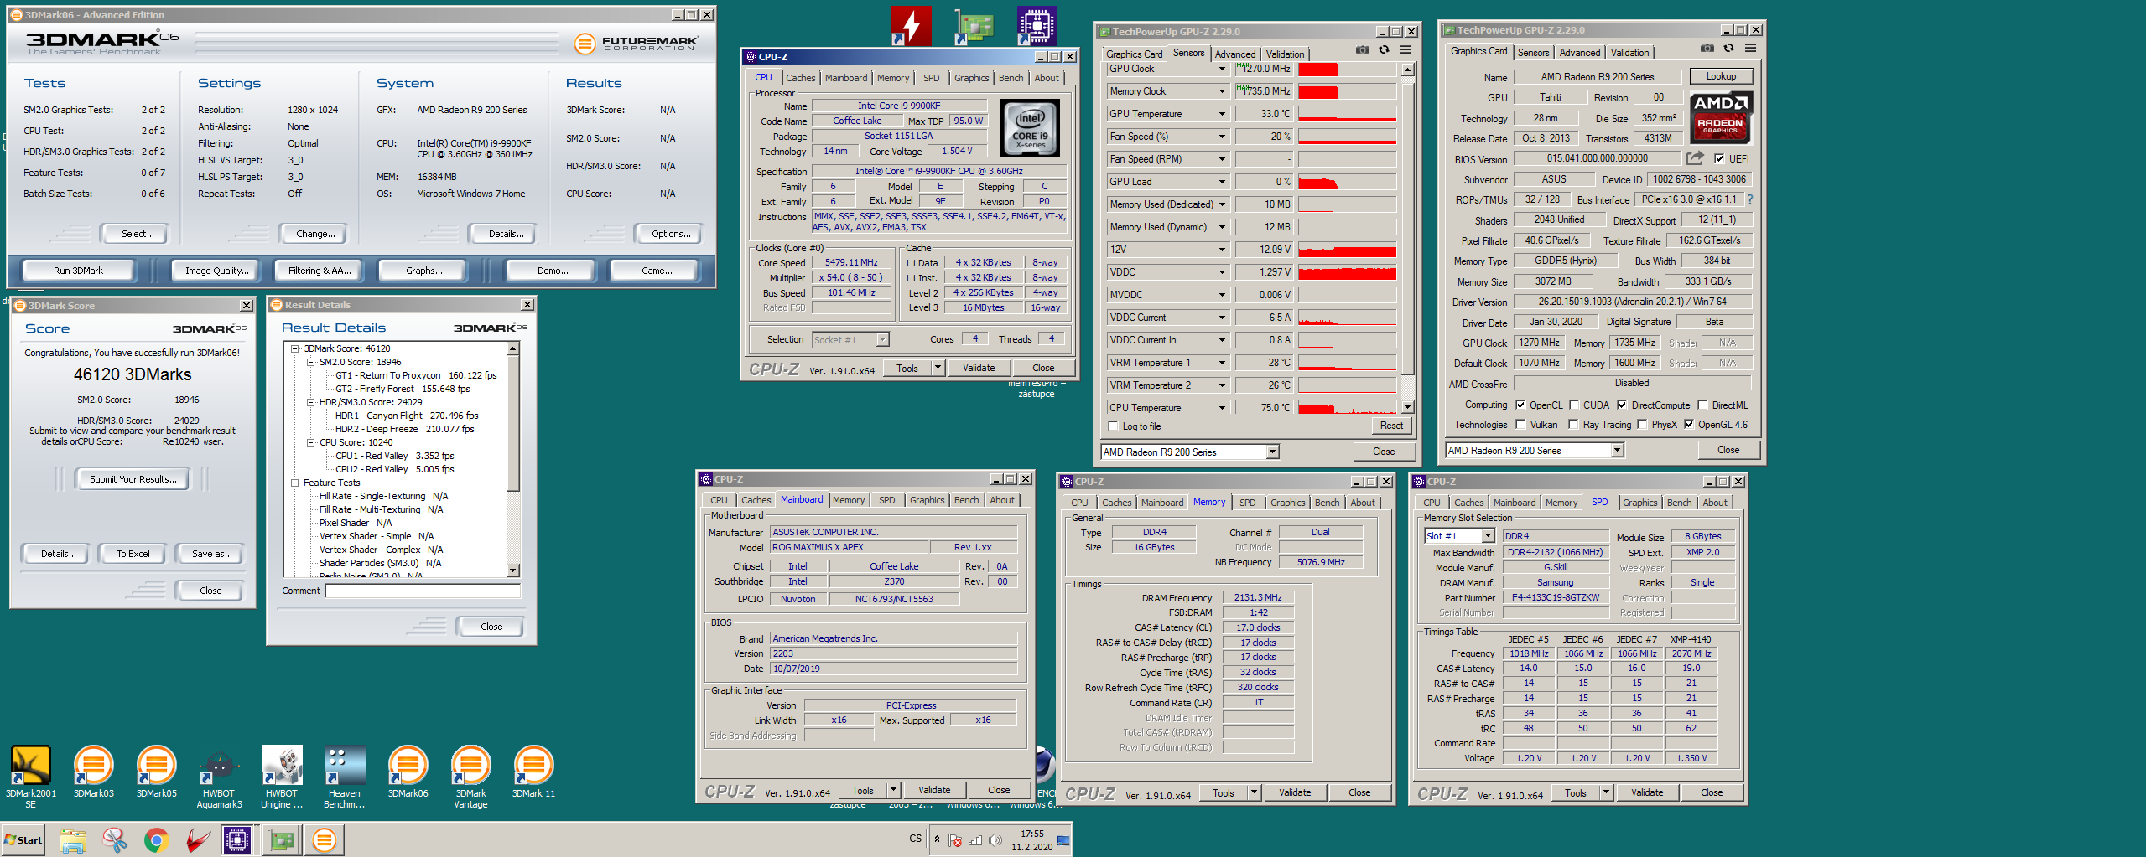The image size is (2146, 857).
Task: Open 3DMark03 desktop shortcut
Action: (x=93, y=771)
